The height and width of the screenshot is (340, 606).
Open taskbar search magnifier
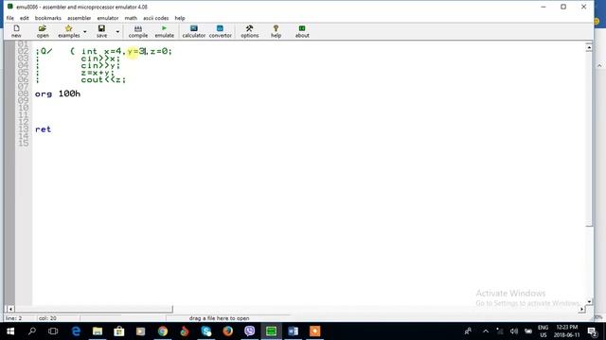click(32, 331)
